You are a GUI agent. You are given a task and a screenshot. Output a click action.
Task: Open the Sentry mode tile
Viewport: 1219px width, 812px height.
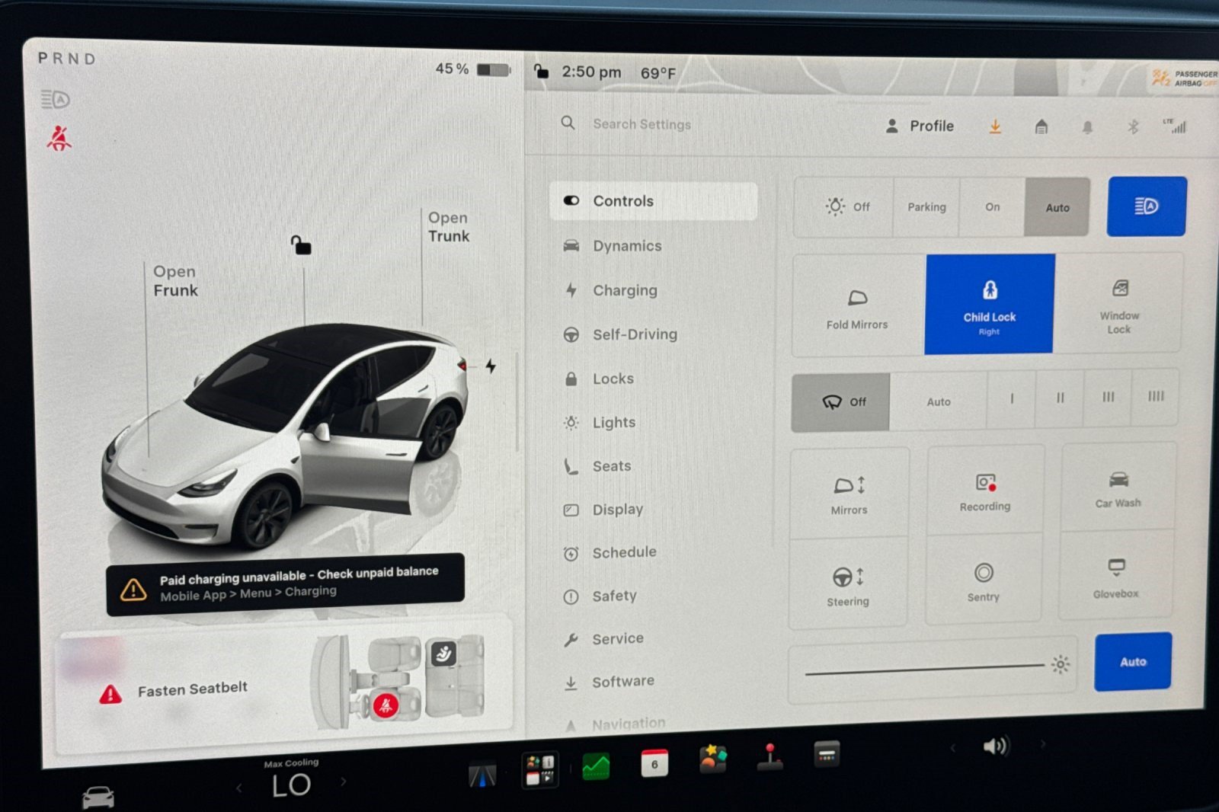point(984,582)
